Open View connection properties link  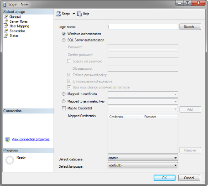[x=31, y=139]
